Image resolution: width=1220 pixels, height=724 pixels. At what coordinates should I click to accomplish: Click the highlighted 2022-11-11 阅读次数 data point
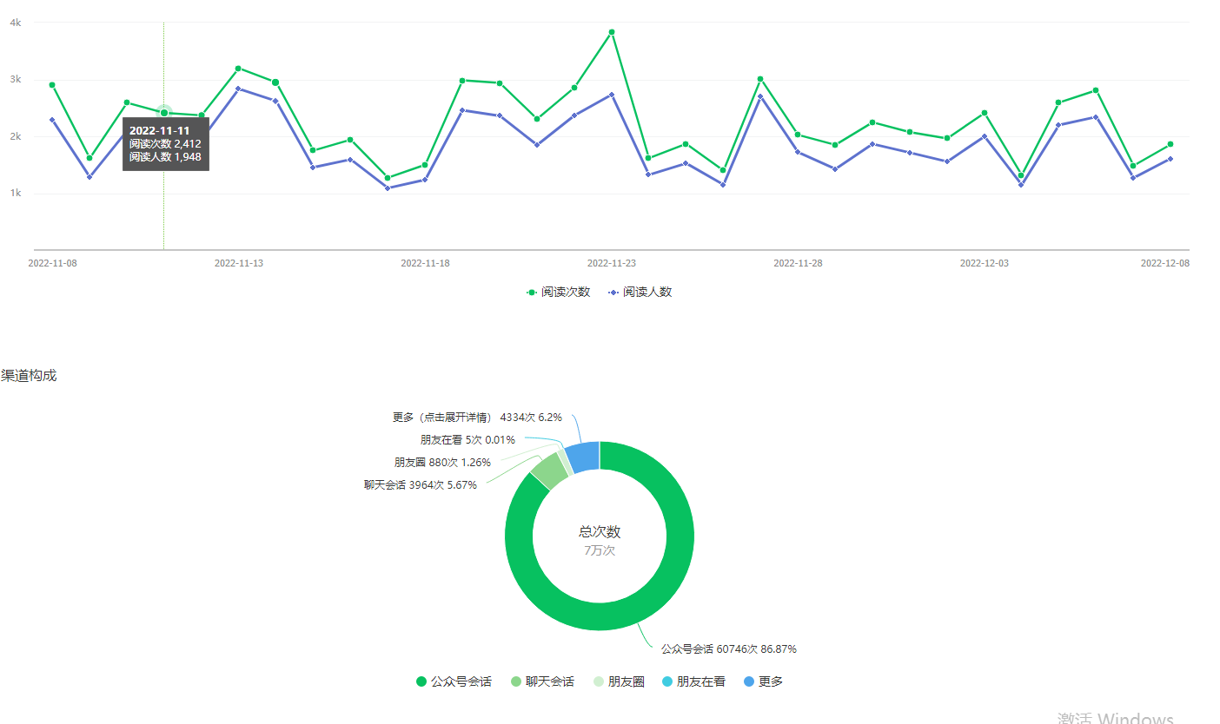click(x=164, y=113)
